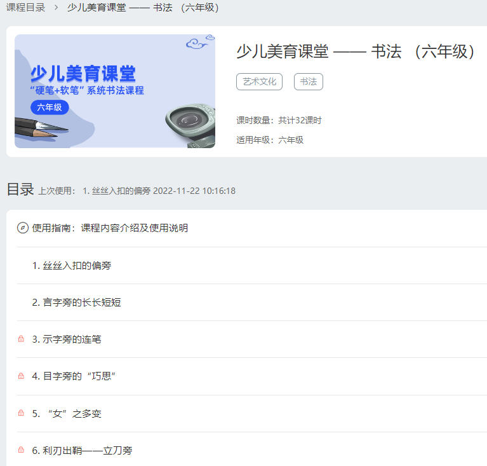Select the 艺术文化 tag
This screenshot has height=466, width=487.
click(259, 81)
